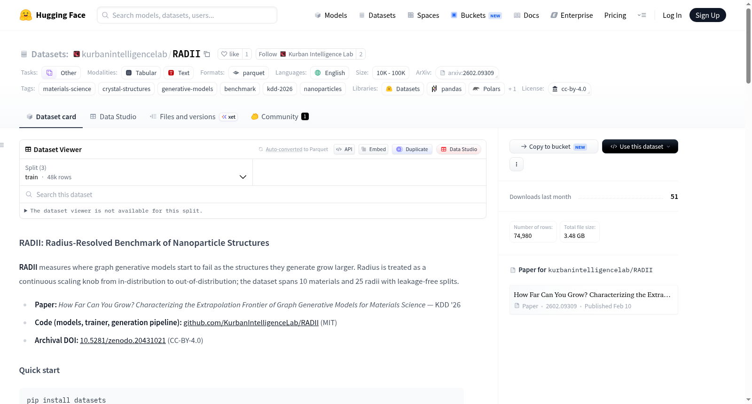Select the cc-by-4.0 license tag
This screenshot has height=404, width=752.
(x=569, y=89)
